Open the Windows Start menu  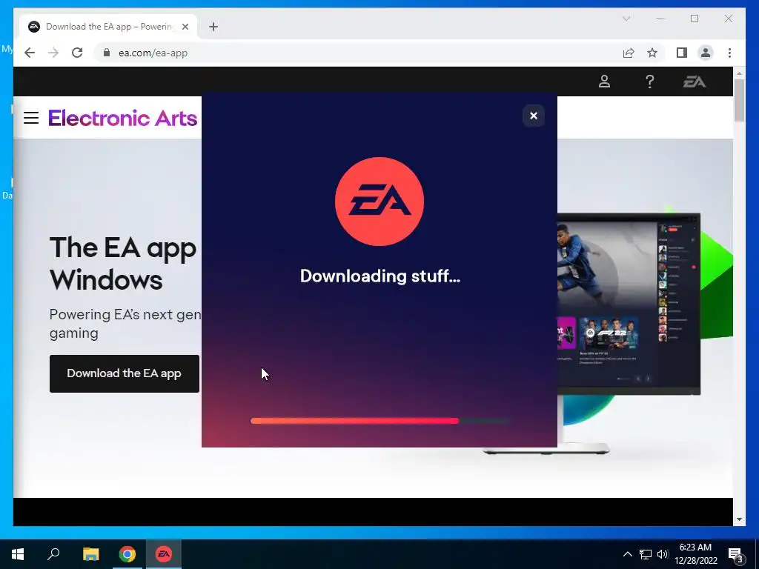18,554
